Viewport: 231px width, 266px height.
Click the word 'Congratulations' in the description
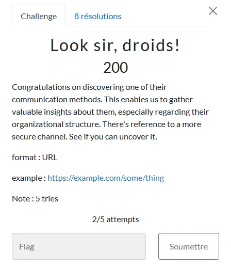pos(41,87)
